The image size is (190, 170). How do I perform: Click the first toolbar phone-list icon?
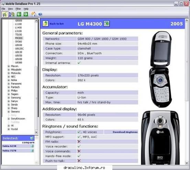tap(5, 14)
